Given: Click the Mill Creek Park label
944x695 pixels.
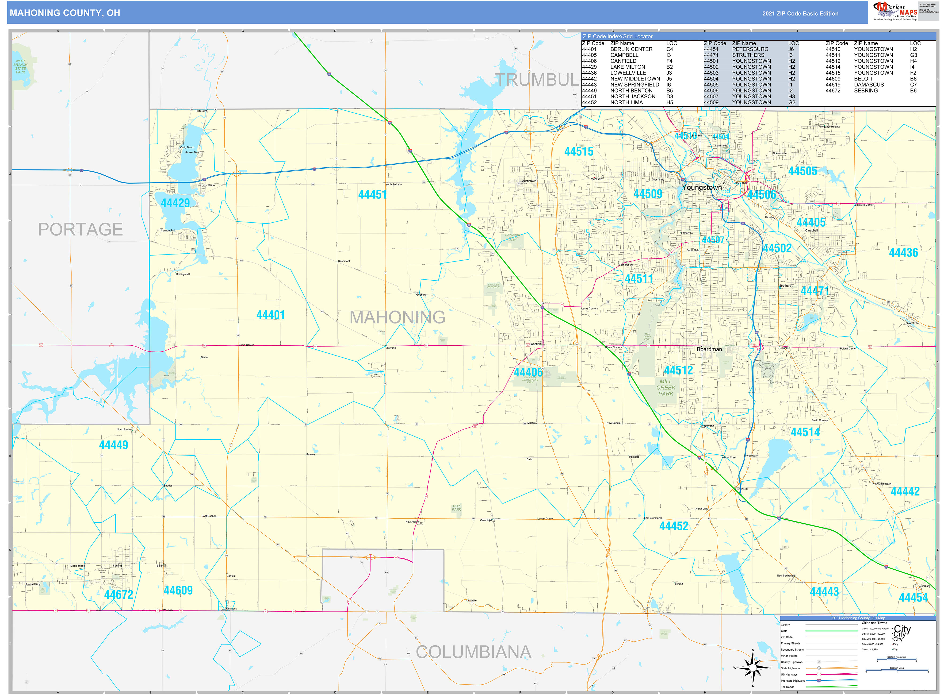Looking at the screenshot, I should pyautogui.click(x=666, y=388).
